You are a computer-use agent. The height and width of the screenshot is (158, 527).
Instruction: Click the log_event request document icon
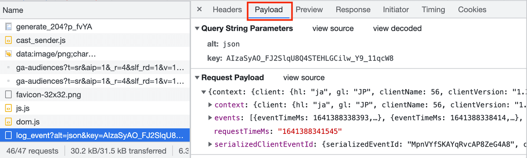[x=8, y=135]
